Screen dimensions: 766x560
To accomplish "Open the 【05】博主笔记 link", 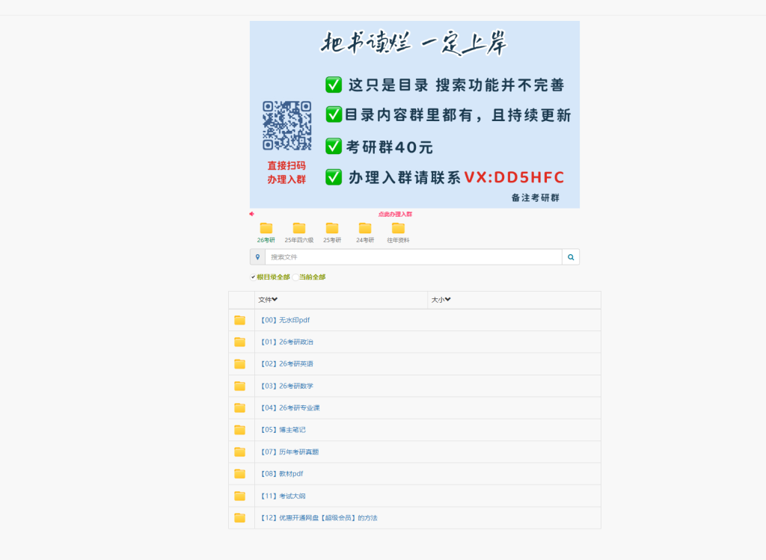I will click(283, 430).
